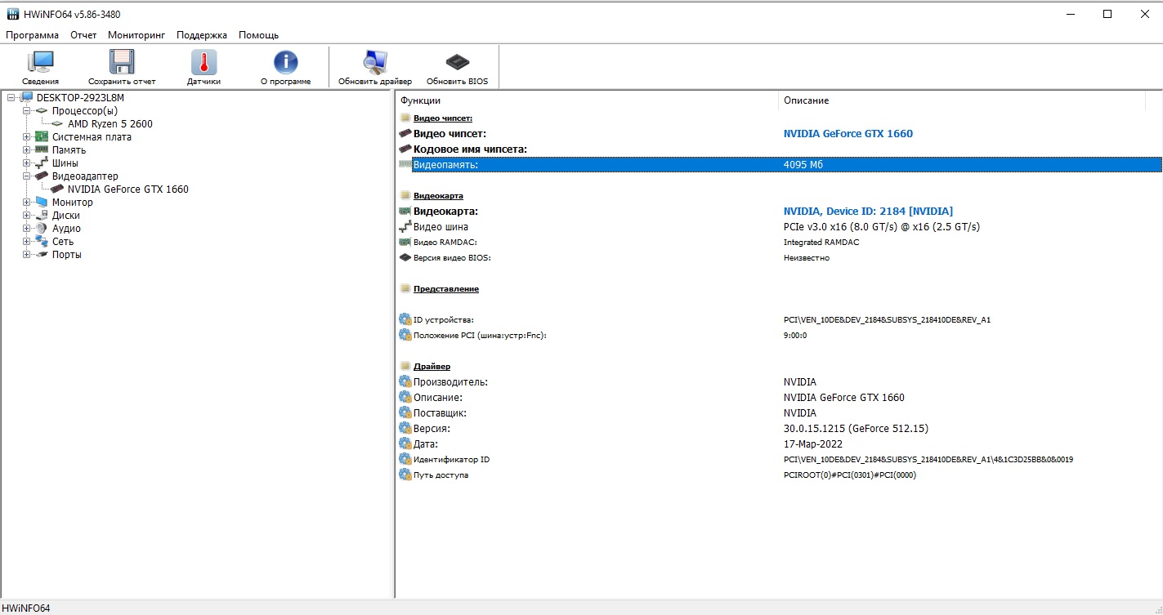Click the Диски drive icon in tree

pos(42,216)
